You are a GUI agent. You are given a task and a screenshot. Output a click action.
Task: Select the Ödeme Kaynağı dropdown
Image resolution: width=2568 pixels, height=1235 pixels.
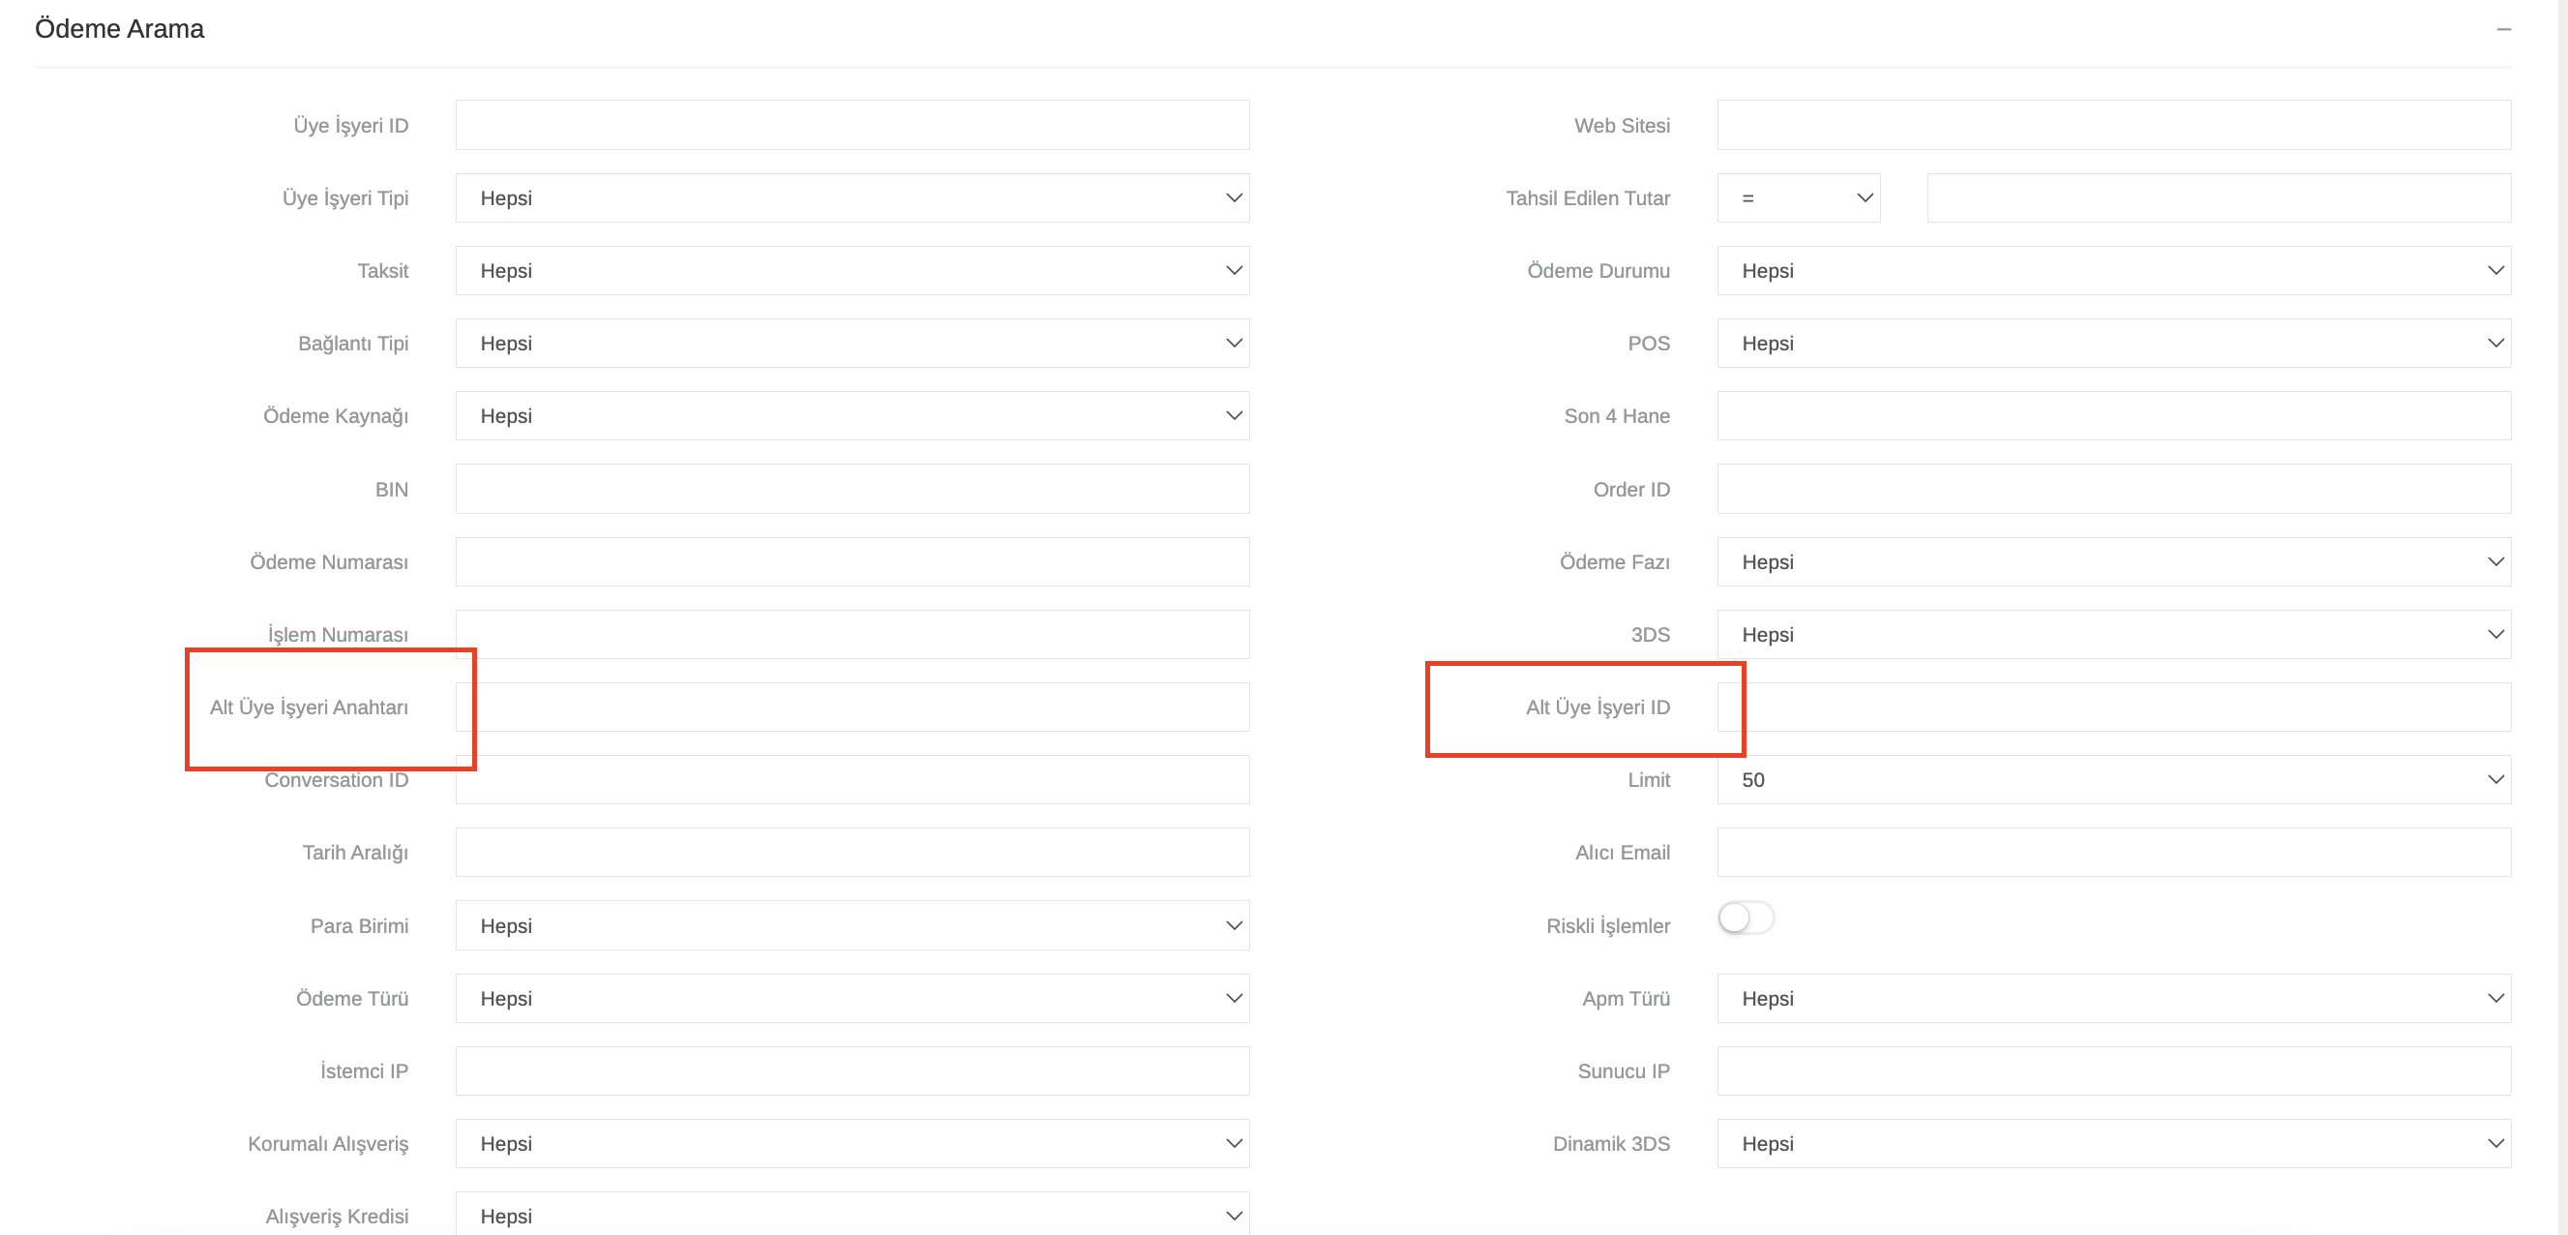[851, 416]
